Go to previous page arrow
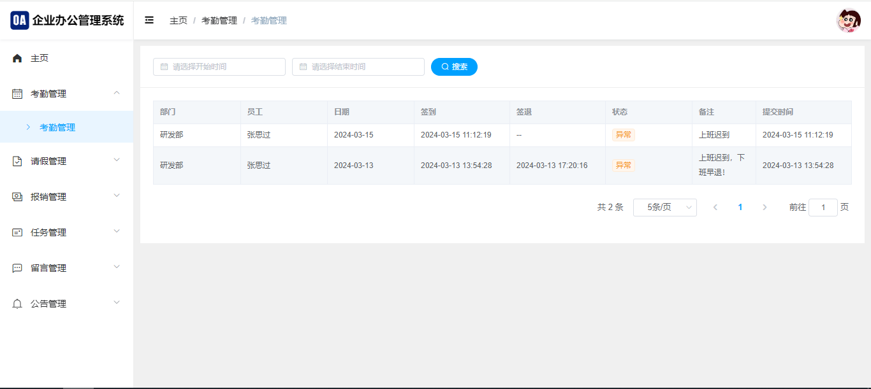 tap(715, 208)
